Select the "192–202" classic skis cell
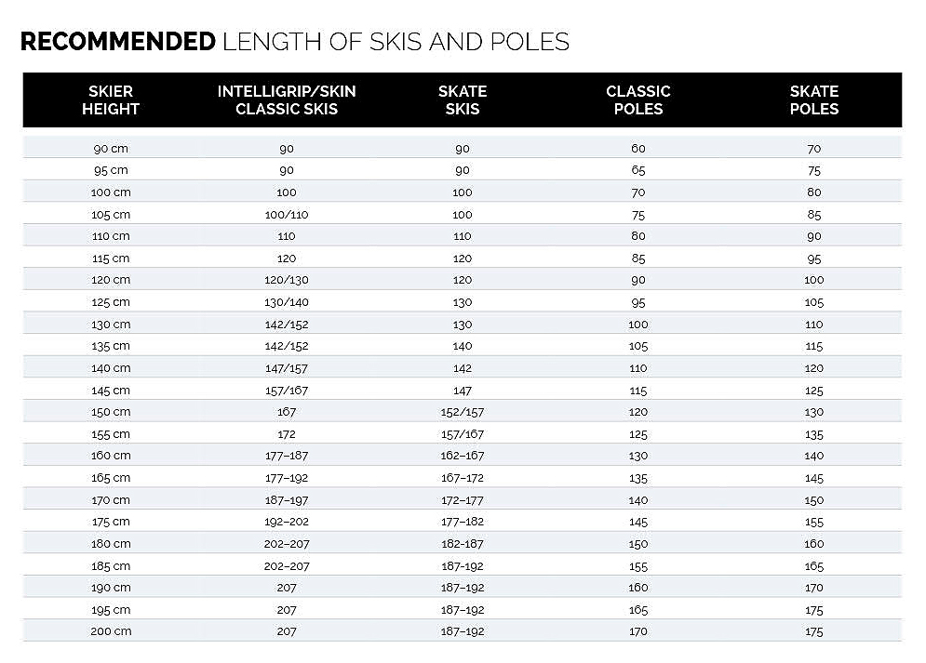Screen dimensions: 926x663 point(287,522)
